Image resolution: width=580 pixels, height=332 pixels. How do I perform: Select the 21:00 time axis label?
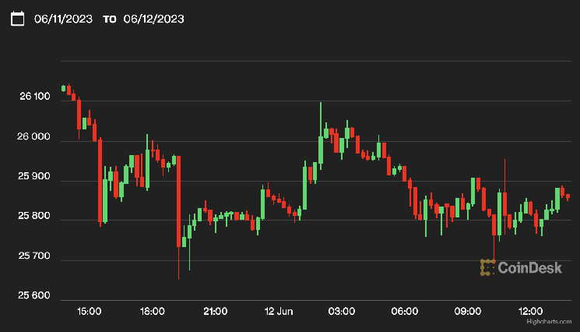pyautogui.click(x=215, y=311)
